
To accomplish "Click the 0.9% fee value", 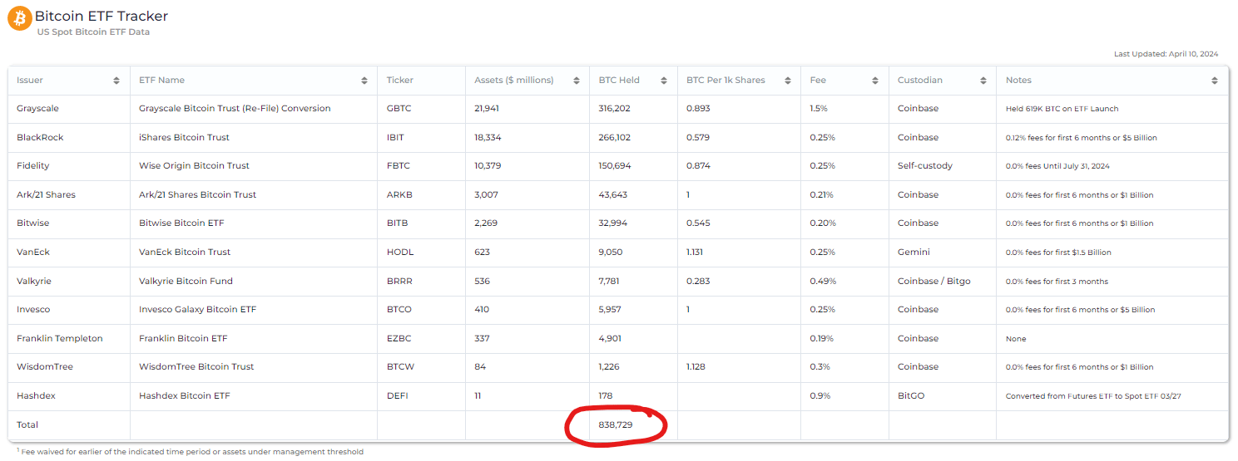I will click(x=820, y=395).
